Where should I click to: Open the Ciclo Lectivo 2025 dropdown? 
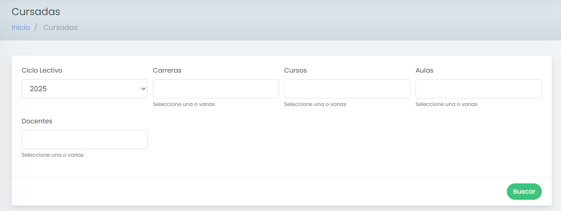tap(84, 89)
